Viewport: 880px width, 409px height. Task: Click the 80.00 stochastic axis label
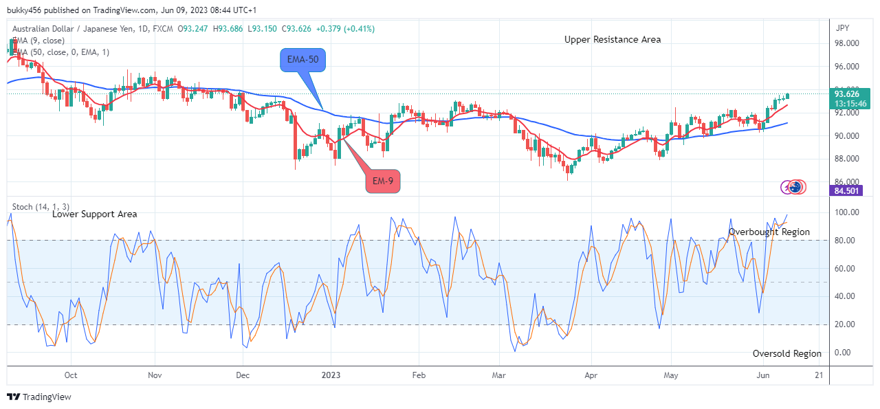(x=846, y=241)
